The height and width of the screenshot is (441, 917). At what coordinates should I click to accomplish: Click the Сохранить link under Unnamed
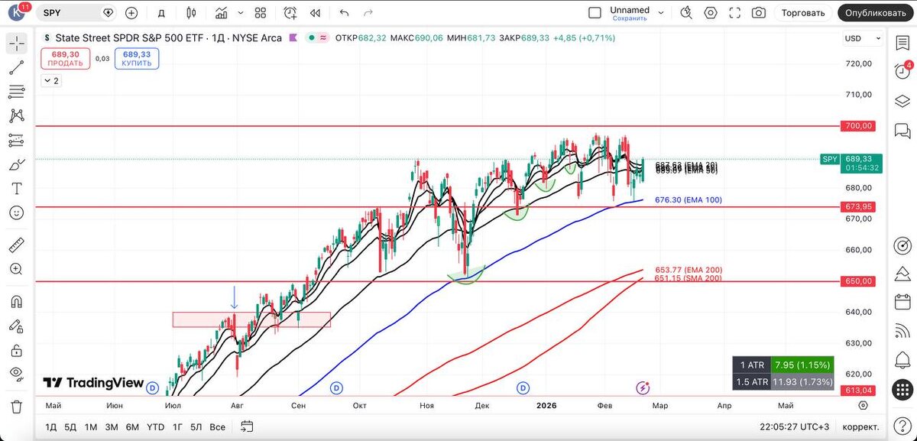630,18
